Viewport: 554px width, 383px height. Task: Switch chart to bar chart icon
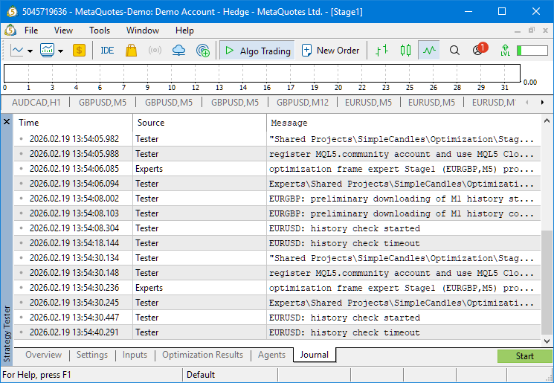click(381, 51)
